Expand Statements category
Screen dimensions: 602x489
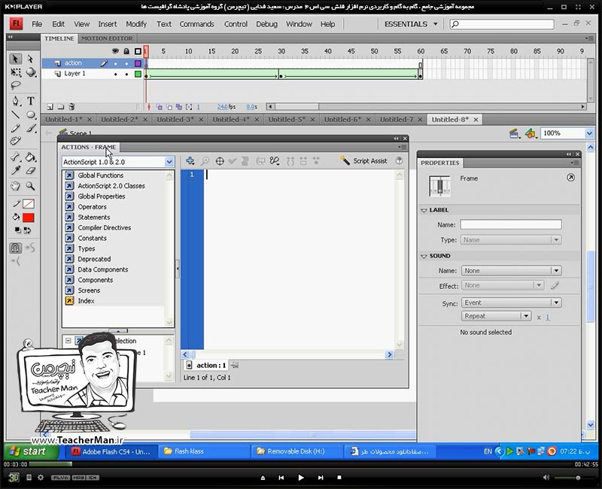point(93,217)
